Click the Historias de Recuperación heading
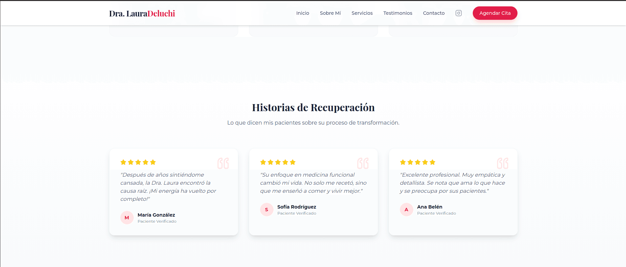Viewport: 626px width, 267px height. click(x=313, y=107)
